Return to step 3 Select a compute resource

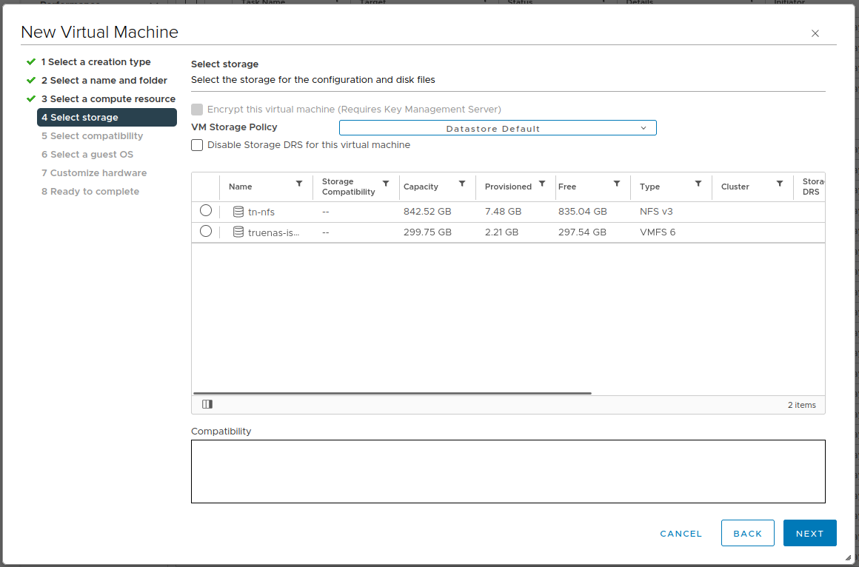click(x=108, y=99)
